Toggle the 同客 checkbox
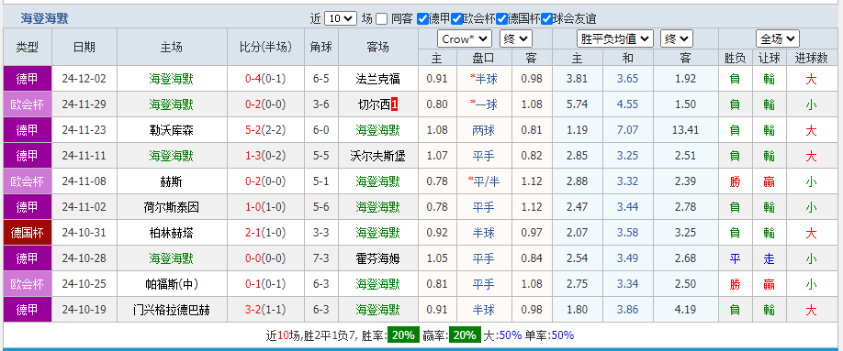843x351 pixels. 381,18
